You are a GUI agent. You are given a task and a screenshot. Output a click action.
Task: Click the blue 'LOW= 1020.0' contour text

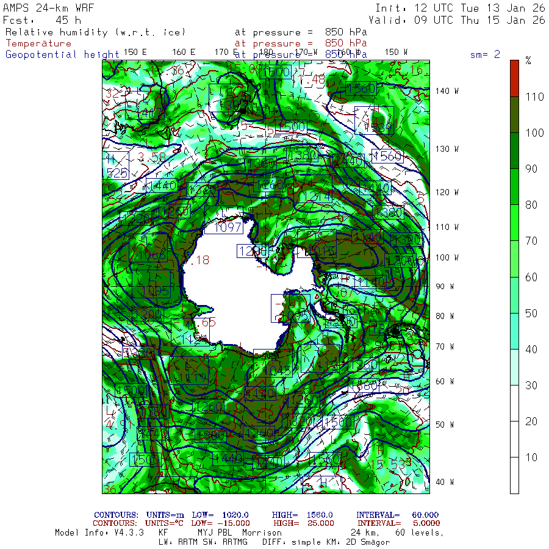tap(220, 515)
